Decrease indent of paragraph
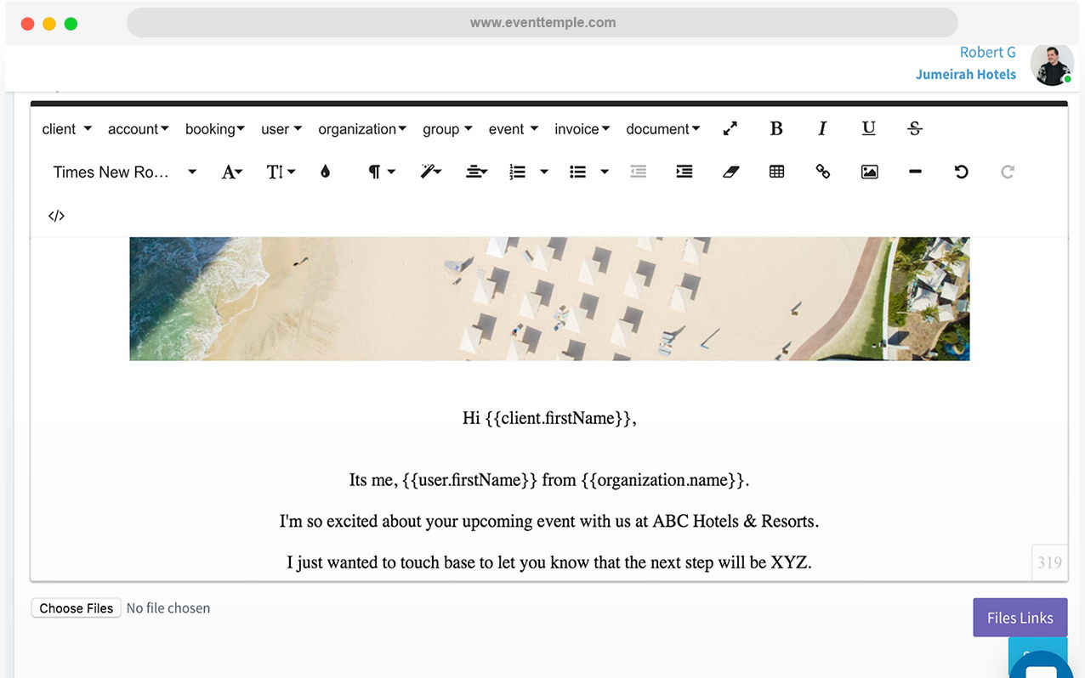Image resolution: width=1085 pixels, height=678 pixels. pos(639,172)
